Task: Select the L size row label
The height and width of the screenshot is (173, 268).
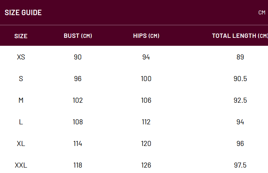Action: (21, 122)
